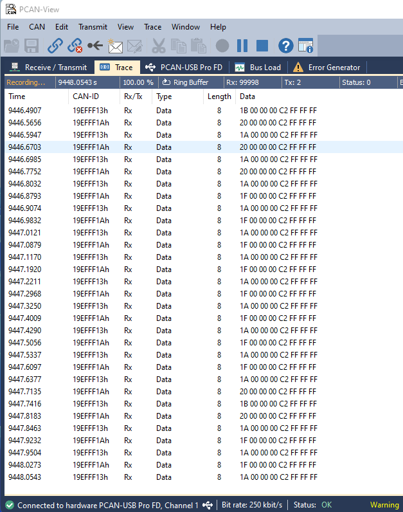The width and height of the screenshot is (403, 512).
Task: Open the Help question mark icon
Action: coord(285,46)
